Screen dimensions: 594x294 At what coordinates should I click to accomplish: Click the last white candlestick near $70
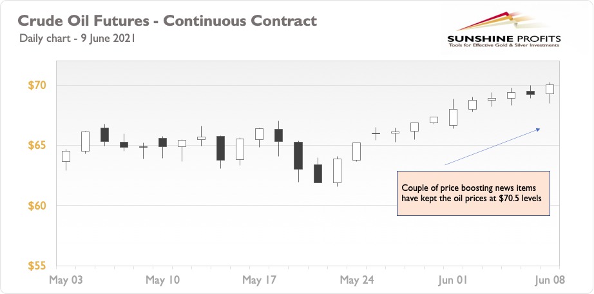pos(550,93)
